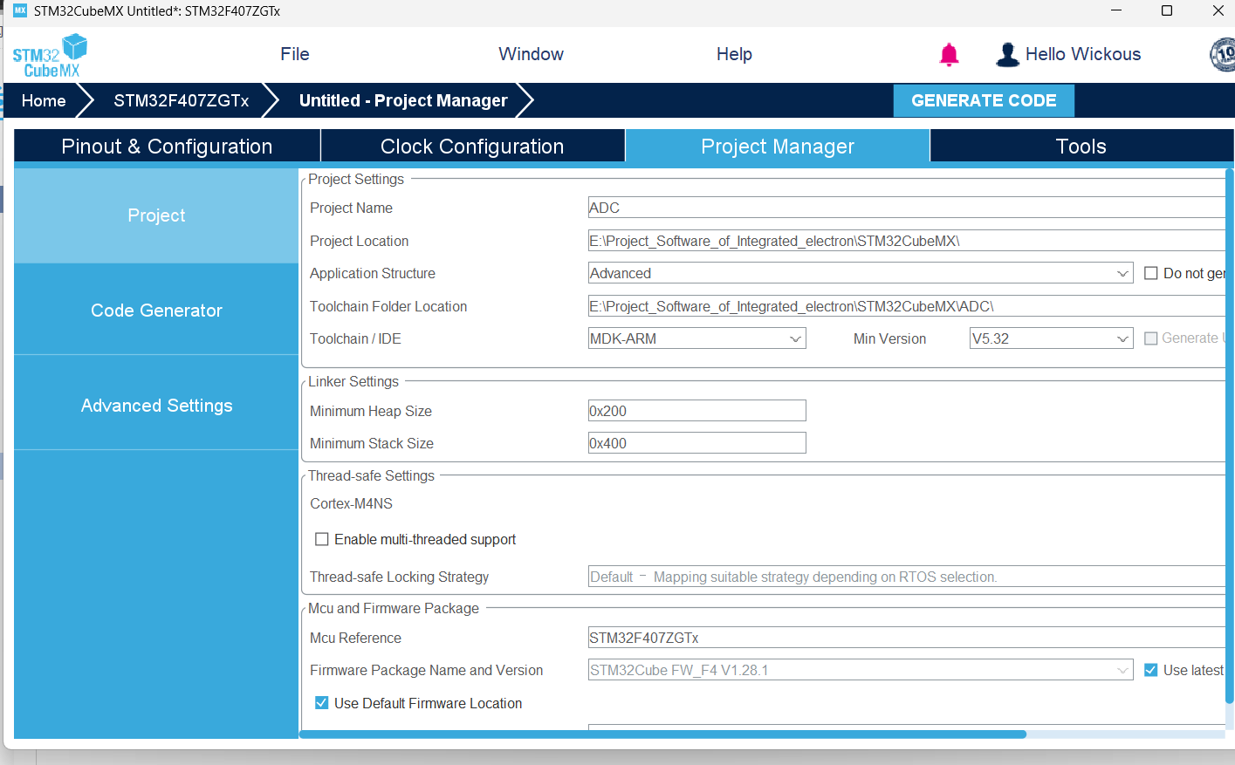Toggle Generate checkbox next to Min Version
Screen dimensions: 1235x765
(x=1151, y=338)
